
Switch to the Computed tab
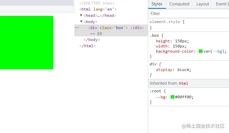(179, 4)
